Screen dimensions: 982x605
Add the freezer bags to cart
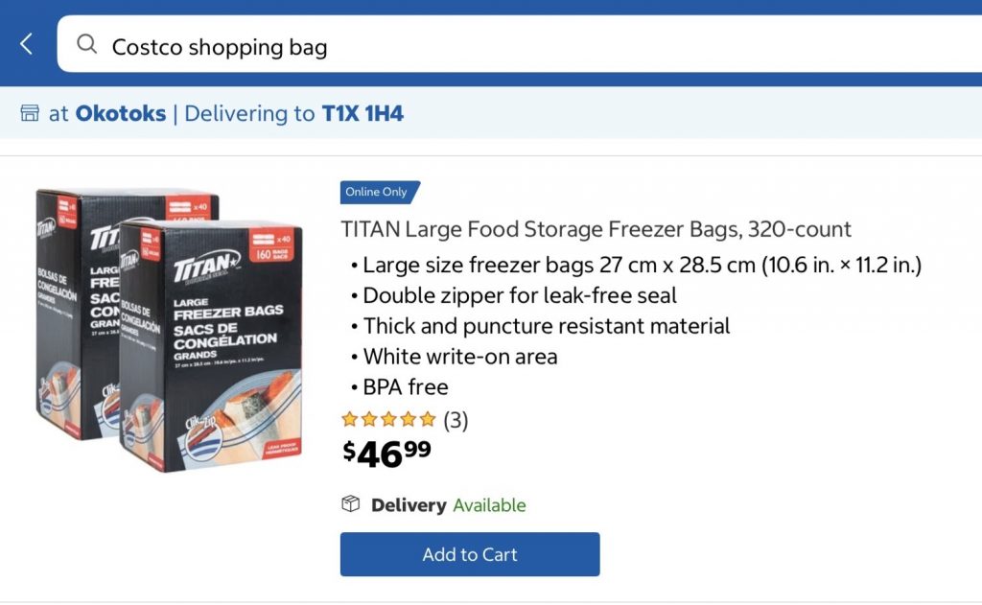pyautogui.click(x=470, y=554)
